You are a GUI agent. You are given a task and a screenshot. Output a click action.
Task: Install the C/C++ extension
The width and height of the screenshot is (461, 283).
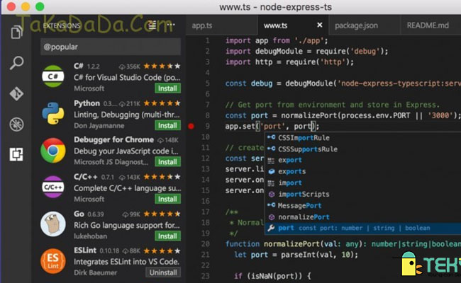point(167,199)
